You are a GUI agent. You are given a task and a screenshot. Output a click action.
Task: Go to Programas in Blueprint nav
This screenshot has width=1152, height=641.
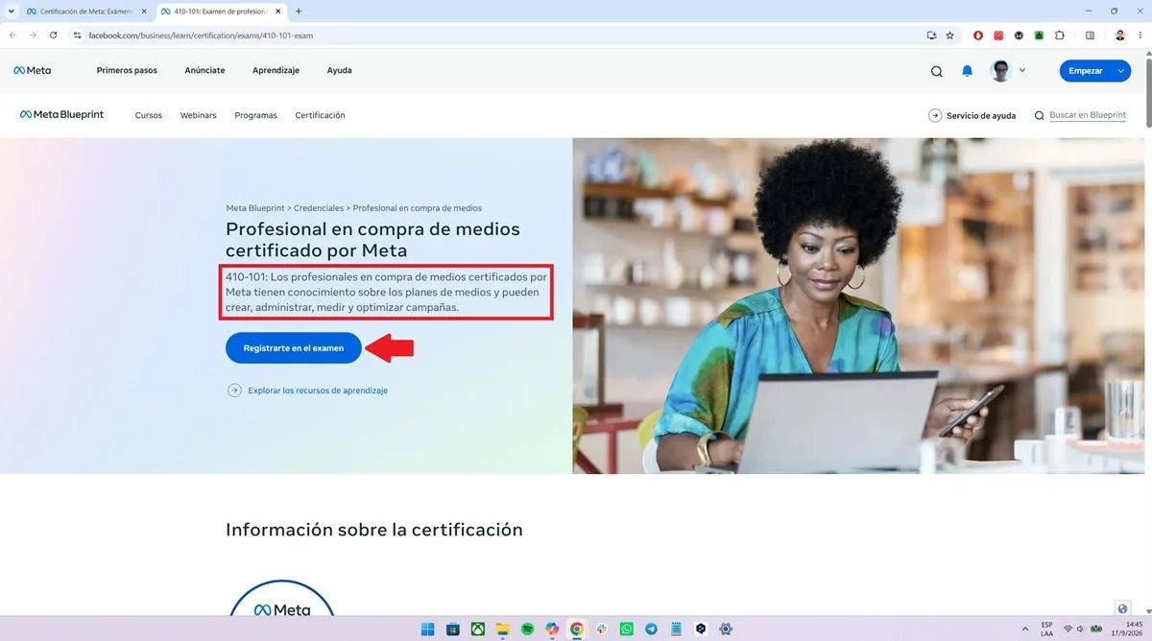255,115
